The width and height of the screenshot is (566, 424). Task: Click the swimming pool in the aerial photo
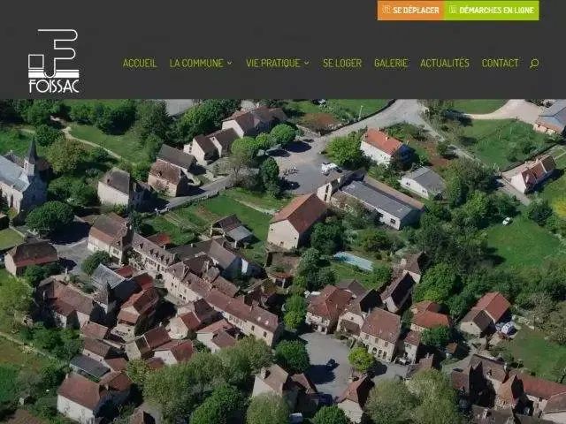point(354,261)
